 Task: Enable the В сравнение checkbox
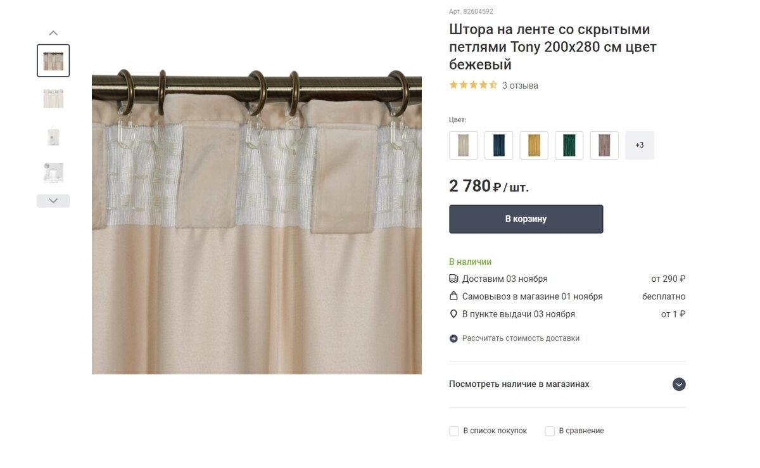pyautogui.click(x=550, y=431)
